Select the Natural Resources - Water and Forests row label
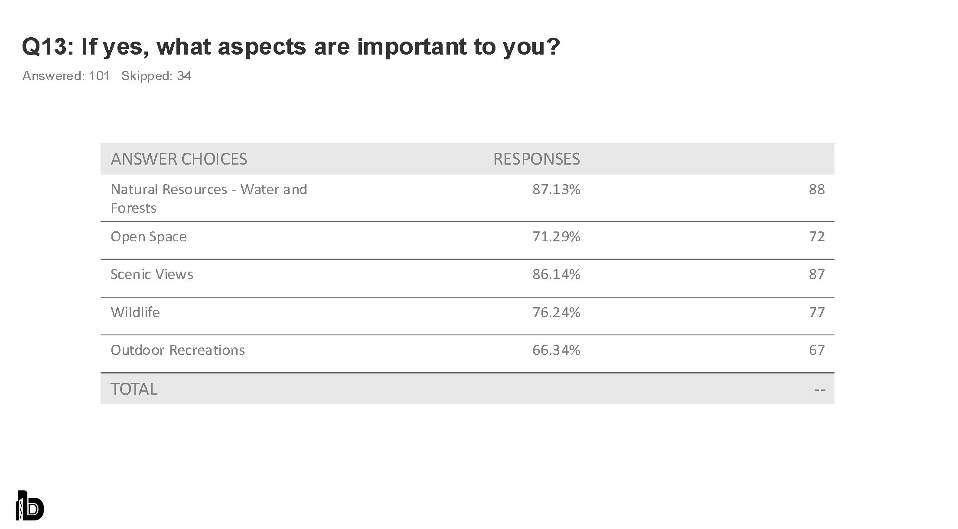958x529 pixels. point(209,198)
